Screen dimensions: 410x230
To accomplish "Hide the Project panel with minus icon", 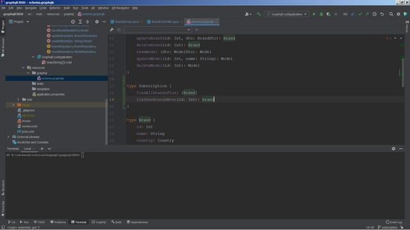I will point(104,22).
